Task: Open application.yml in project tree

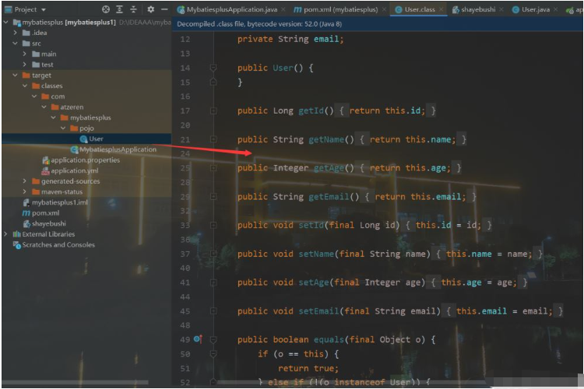Action: pyautogui.click(x=74, y=170)
